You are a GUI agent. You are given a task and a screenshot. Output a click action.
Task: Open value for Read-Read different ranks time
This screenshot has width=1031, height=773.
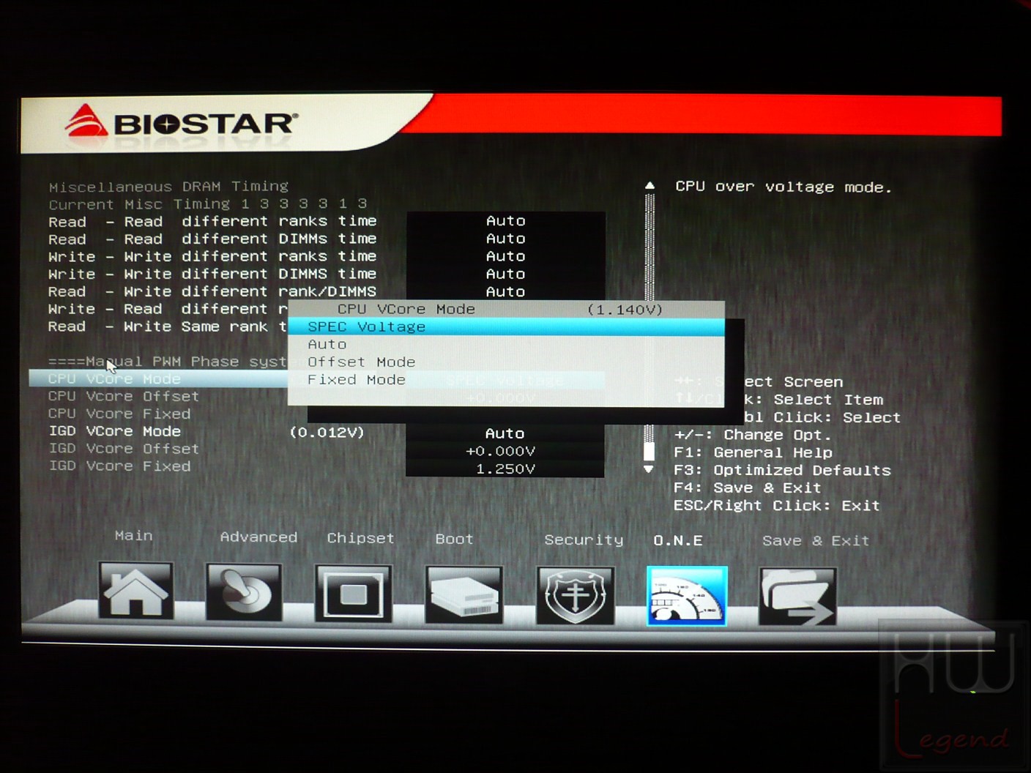click(x=506, y=221)
